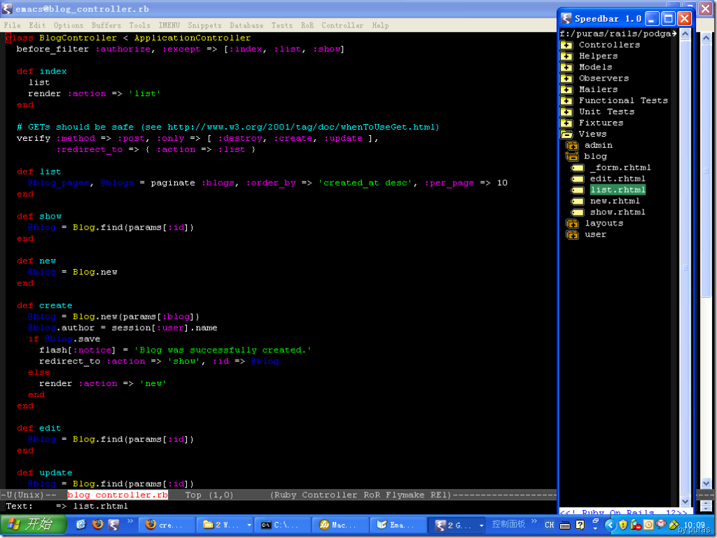This screenshot has width=717, height=538.
Task: Click the file icon beside _form.rhtml
Action: tap(578, 167)
